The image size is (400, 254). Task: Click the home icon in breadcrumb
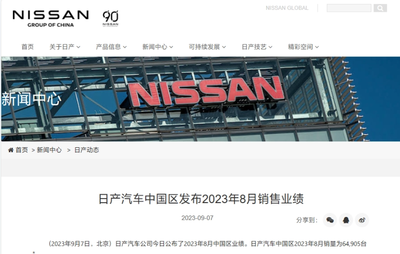pyautogui.click(x=11, y=150)
